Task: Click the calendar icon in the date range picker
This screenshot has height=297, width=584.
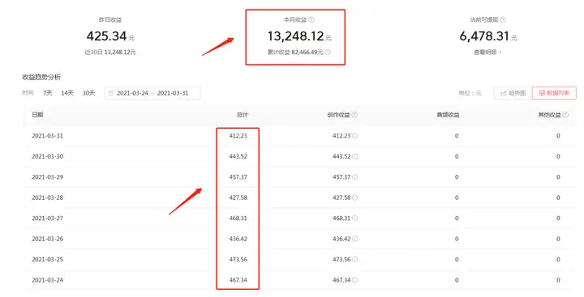Action: point(111,93)
